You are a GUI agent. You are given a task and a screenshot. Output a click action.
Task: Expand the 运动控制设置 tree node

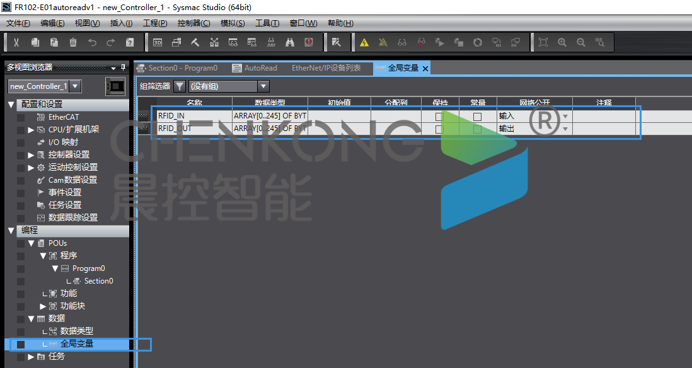coord(31,167)
